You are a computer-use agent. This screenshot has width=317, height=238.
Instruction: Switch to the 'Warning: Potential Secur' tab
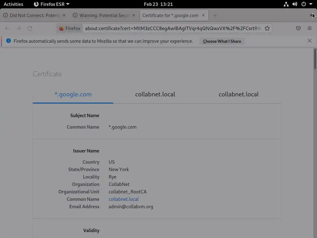point(104,15)
